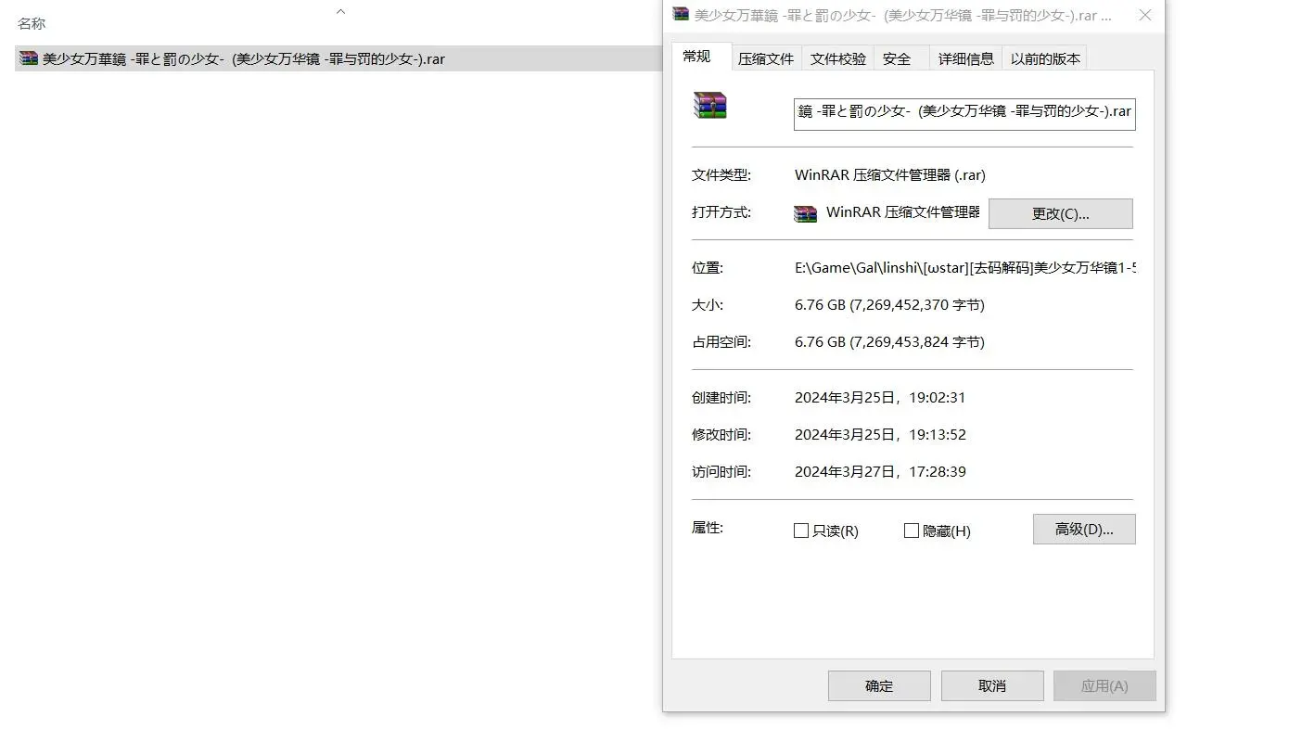The width and height of the screenshot is (1302, 729).
Task: Click the WinRAR icon in dialog title bar
Action: pos(681,15)
